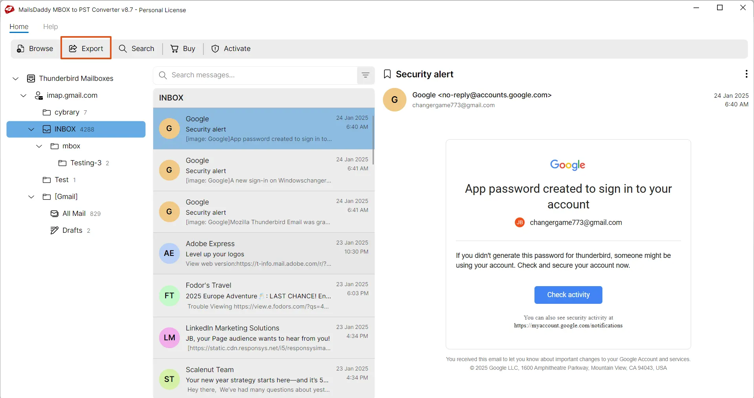Viewport: 754px width, 398px height.
Task: Switch to the Home tab
Action: click(19, 27)
